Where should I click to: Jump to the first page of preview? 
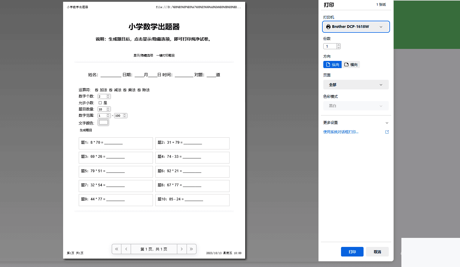(x=117, y=249)
